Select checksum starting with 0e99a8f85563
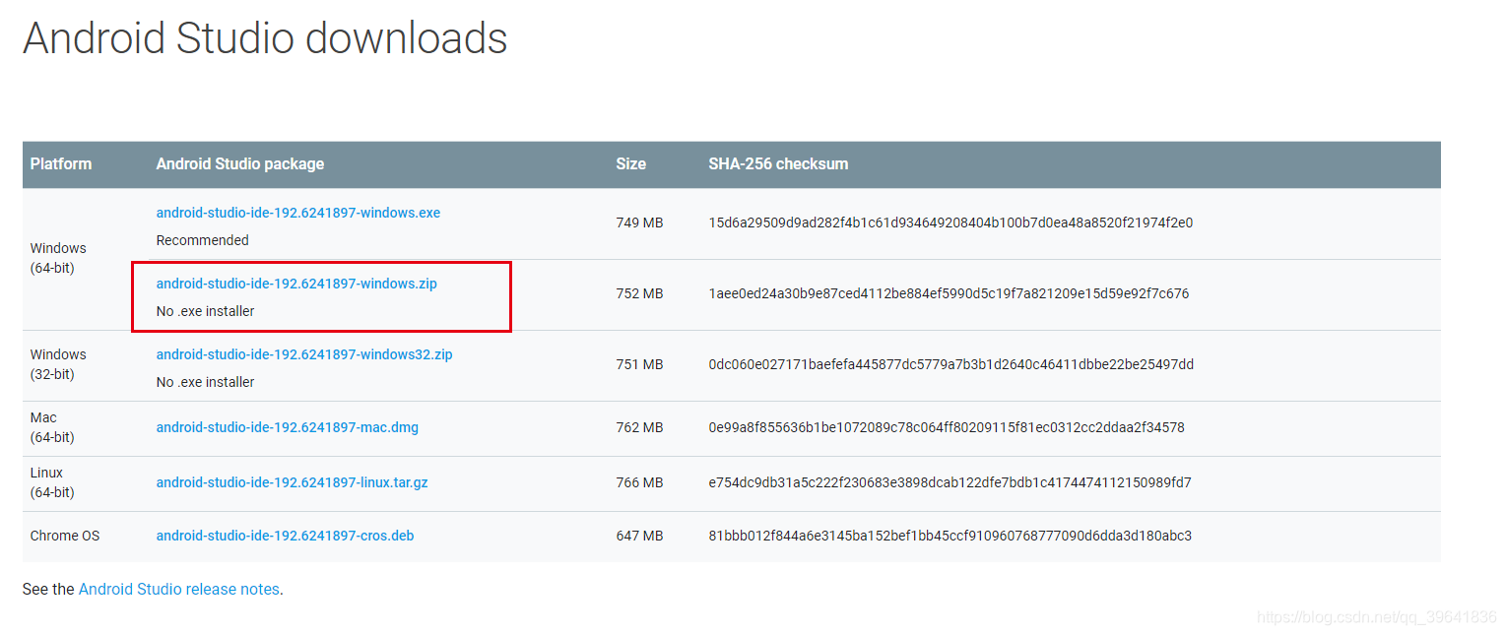The image size is (1506, 635). pos(947,427)
